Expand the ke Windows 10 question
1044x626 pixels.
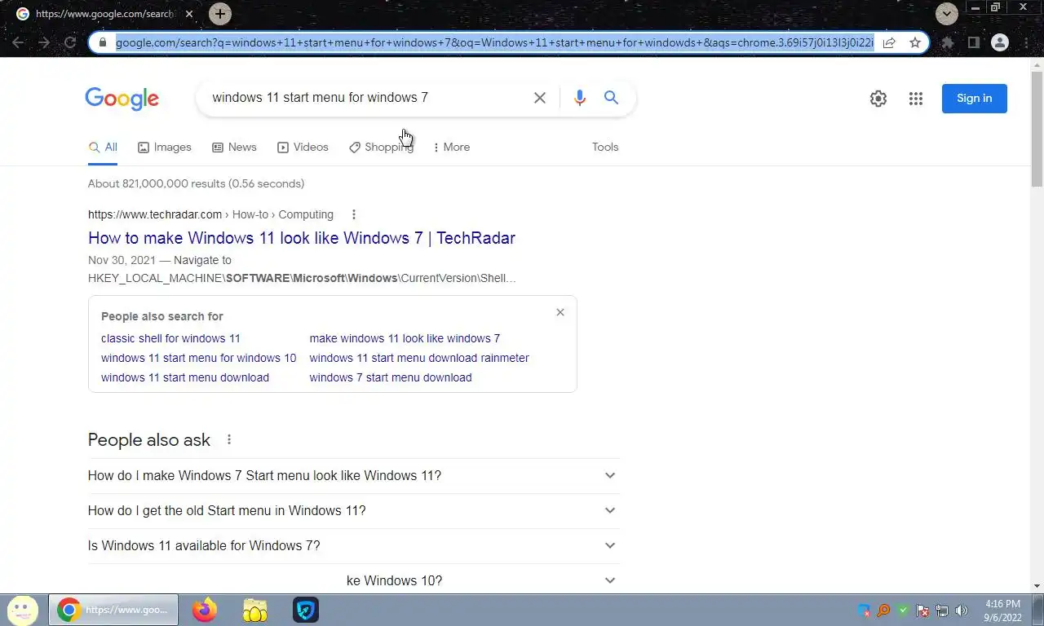tap(353, 580)
